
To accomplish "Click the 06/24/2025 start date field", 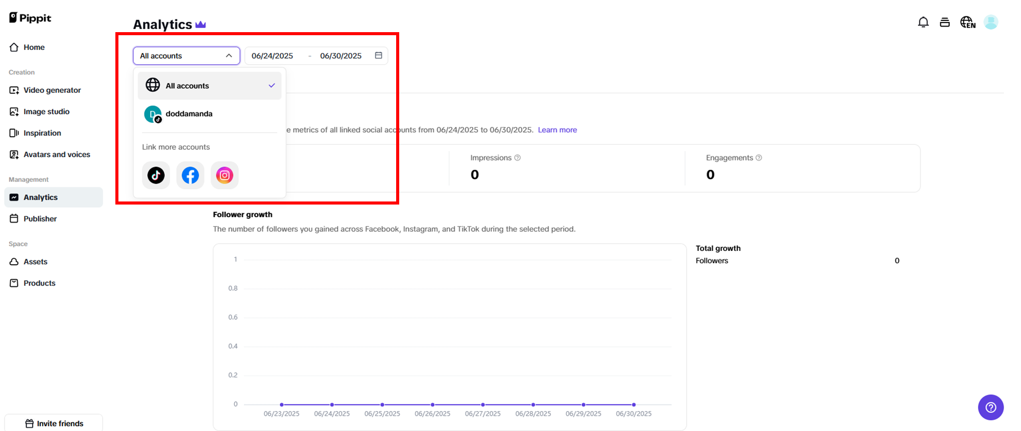I will tap(272, 56).
